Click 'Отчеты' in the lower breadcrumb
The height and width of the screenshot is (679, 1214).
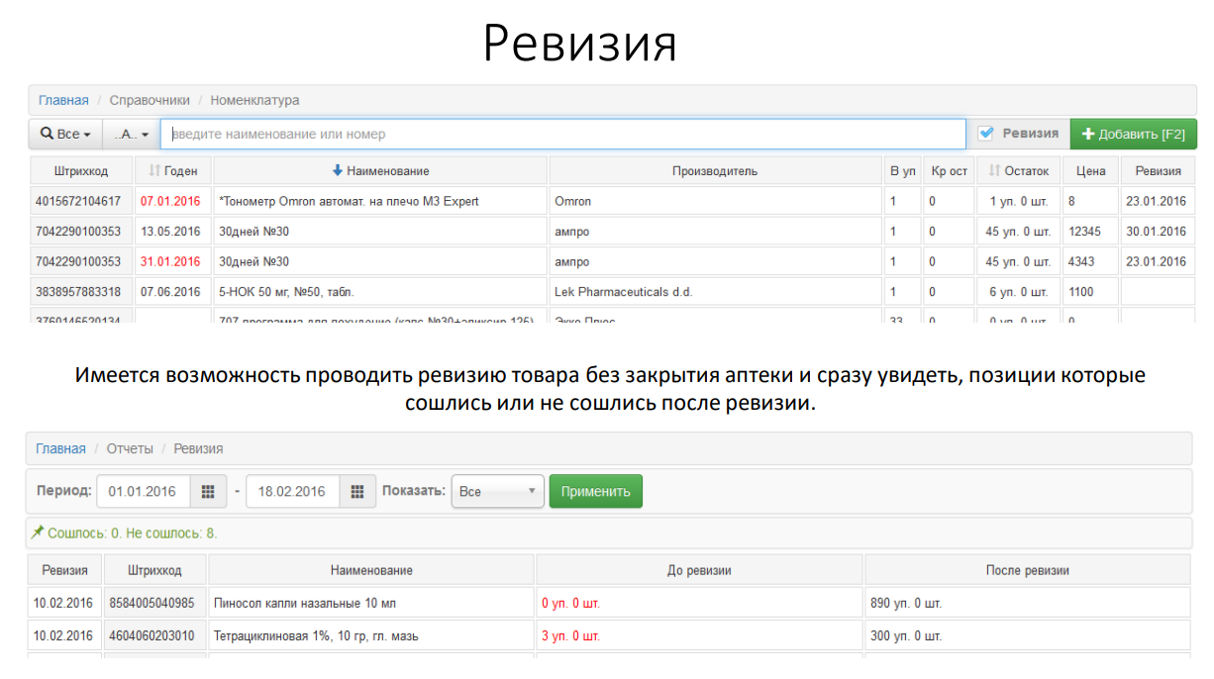pos(130,448)
